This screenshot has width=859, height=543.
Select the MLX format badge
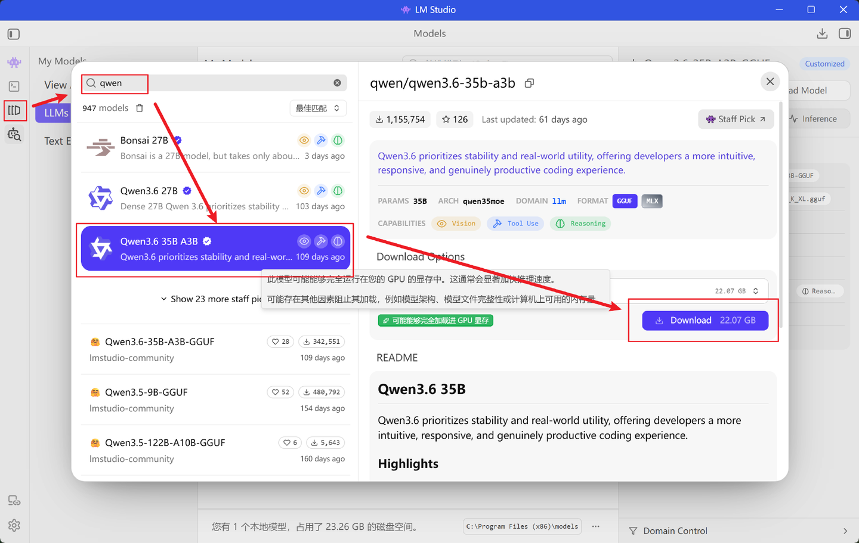coord(652,201)
